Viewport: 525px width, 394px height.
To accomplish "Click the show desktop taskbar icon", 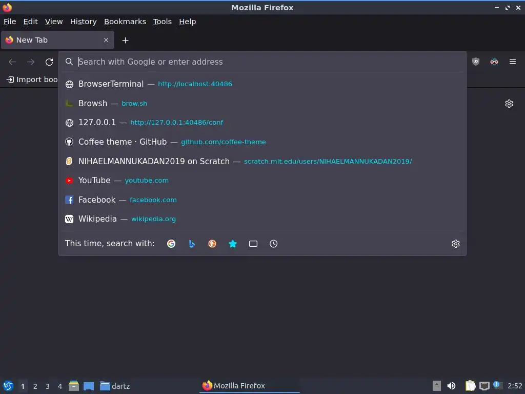I will coord(89,386).
